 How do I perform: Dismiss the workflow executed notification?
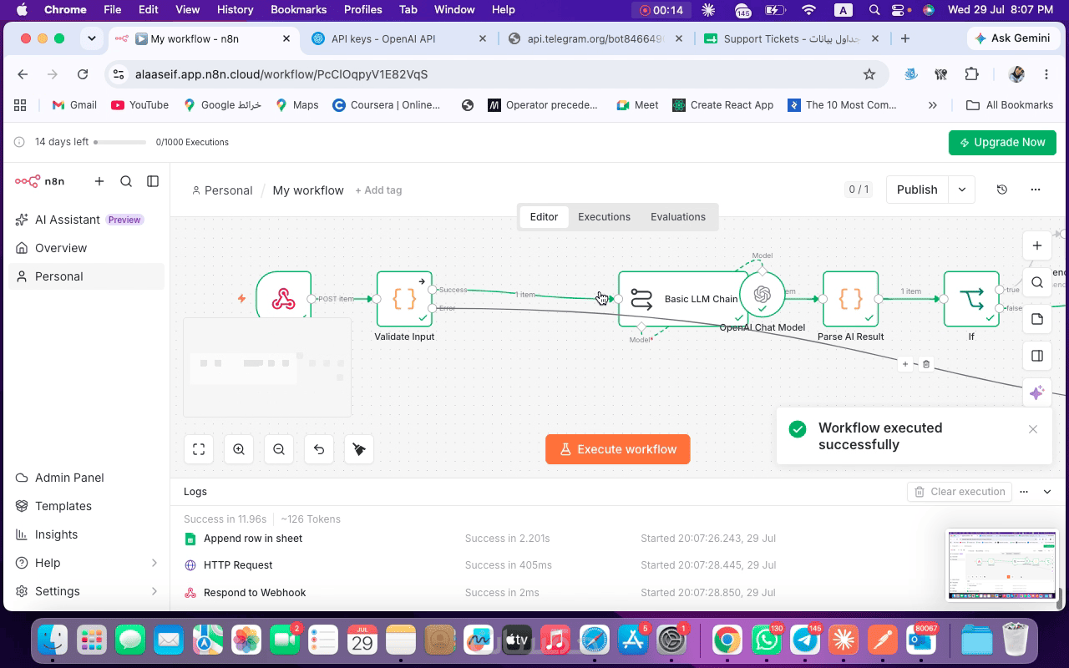[x=1033, y=429]
